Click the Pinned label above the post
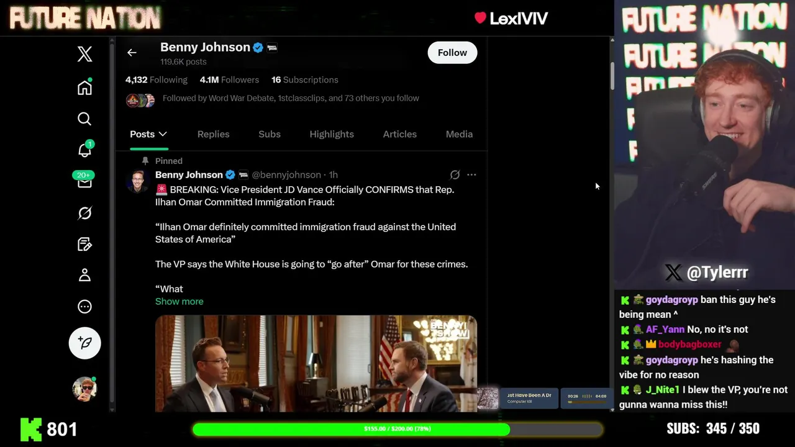795x447 pixels. pyautogui.click(x=169, y=161)
